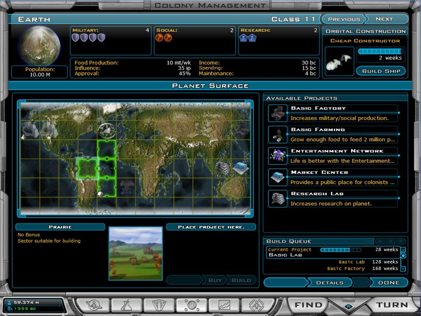Select the Basic Farming project icon
The height and width of the screenshot is (316, 421).
(x=277, y=133)
